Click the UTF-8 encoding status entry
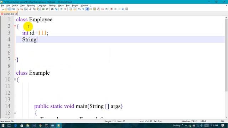Viewport: 228px width, 128px height. tap(203, 121)
